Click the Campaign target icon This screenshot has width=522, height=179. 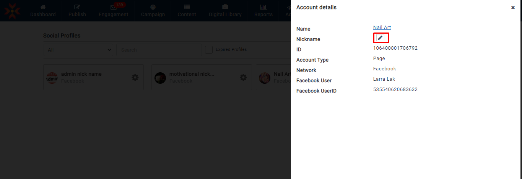(153, 7)
